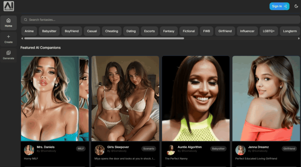Click the Featured AI Companions heading
Screen dimensions: 301x167
point(40,47)
